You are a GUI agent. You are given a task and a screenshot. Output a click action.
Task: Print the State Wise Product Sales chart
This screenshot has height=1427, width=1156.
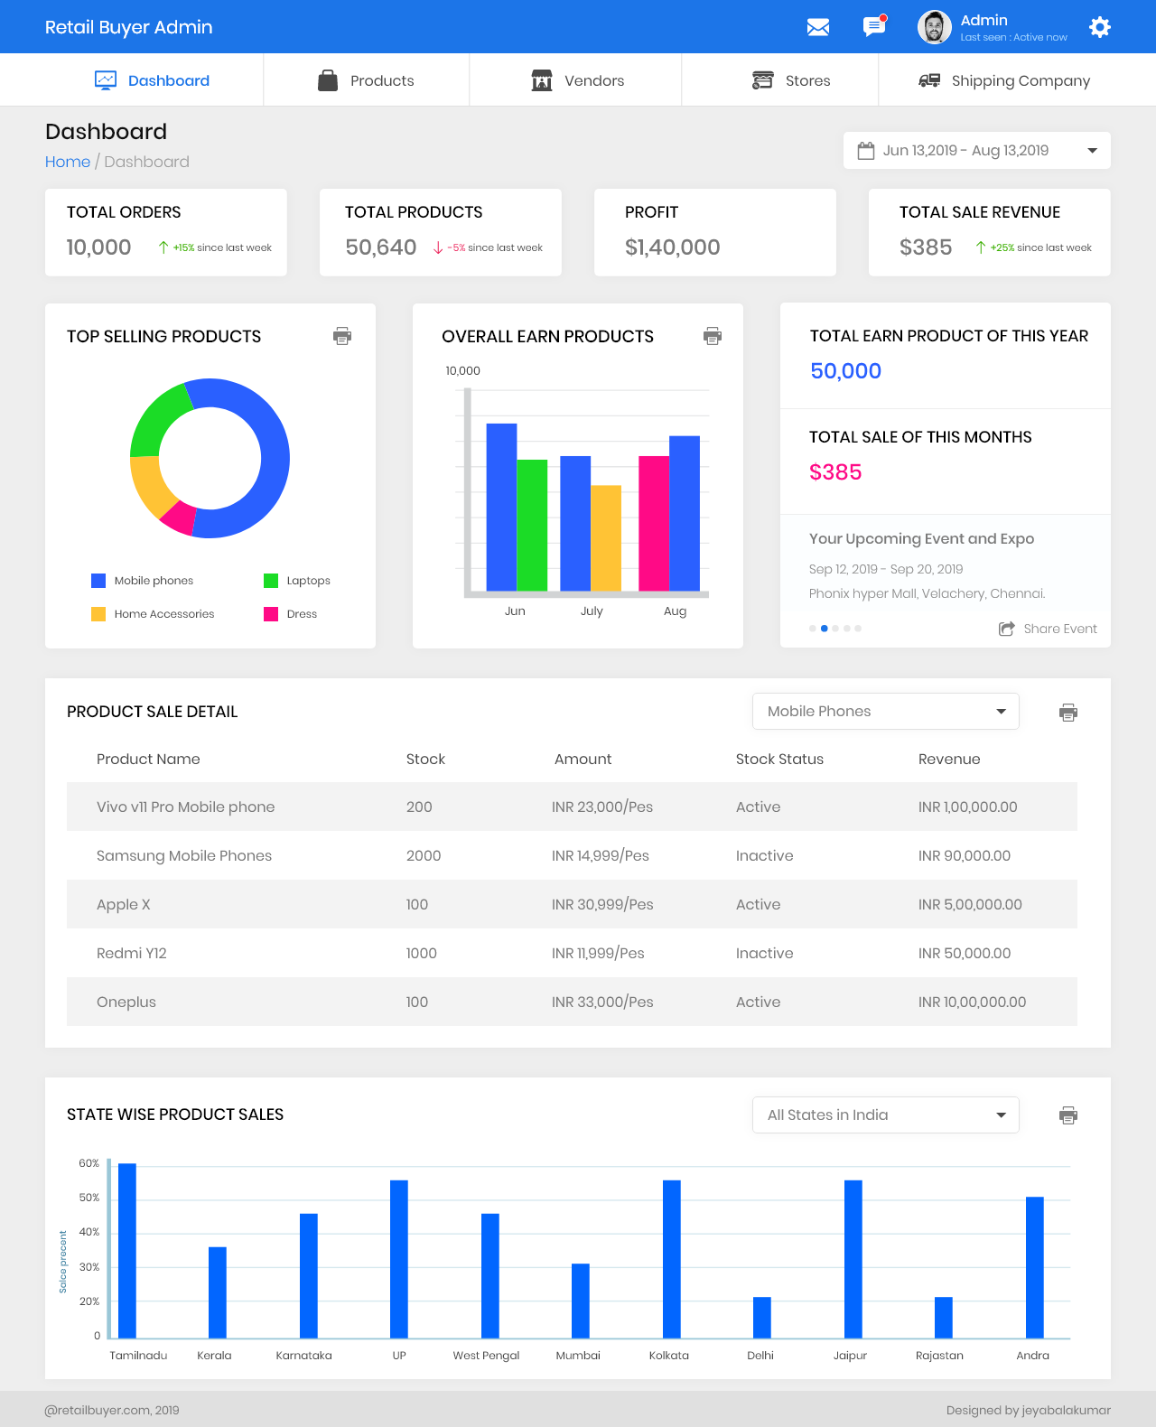1068,1115
